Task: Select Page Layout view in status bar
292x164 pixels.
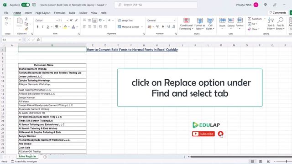Action: pyautogui.click(x=261, y=161)
